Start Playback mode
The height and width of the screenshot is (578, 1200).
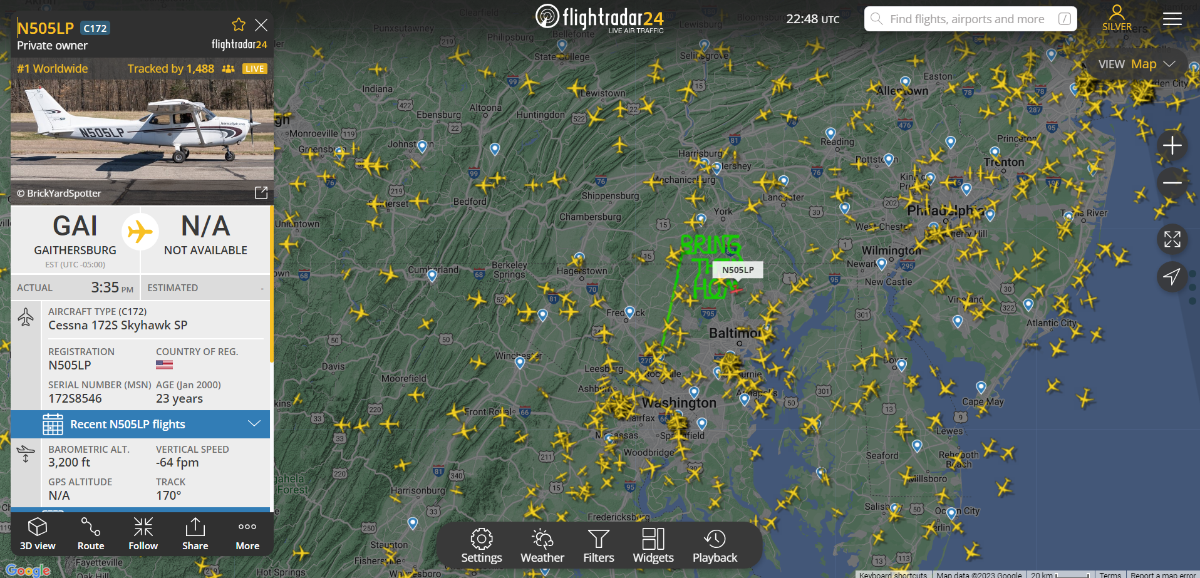(715, 545)
